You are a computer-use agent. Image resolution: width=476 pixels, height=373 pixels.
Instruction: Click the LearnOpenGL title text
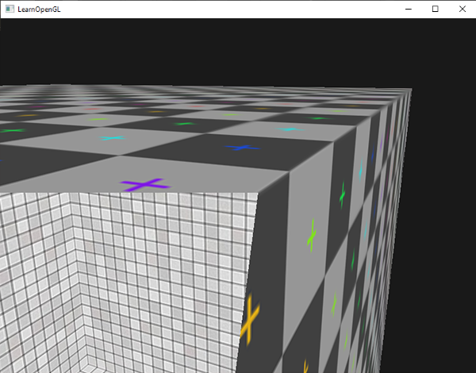(39, 10)
